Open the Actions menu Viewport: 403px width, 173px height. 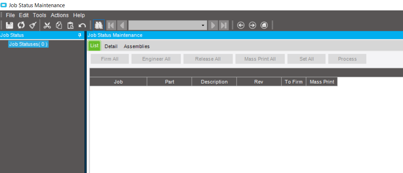[x=60, y=15]
